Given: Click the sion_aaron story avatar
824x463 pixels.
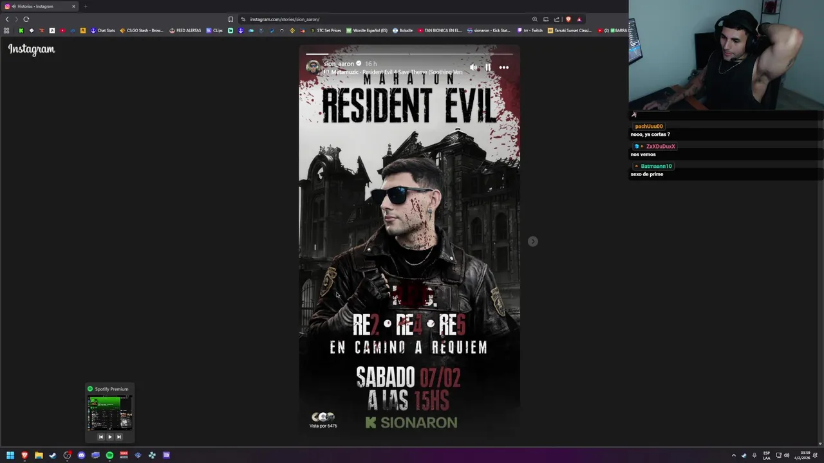Looking at the screenshot, I should pyautogui.click(x=313, y=67).
